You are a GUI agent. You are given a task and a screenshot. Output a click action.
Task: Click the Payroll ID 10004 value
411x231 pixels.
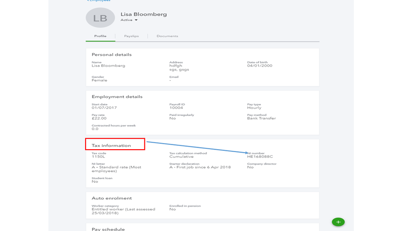pos(176,108)
